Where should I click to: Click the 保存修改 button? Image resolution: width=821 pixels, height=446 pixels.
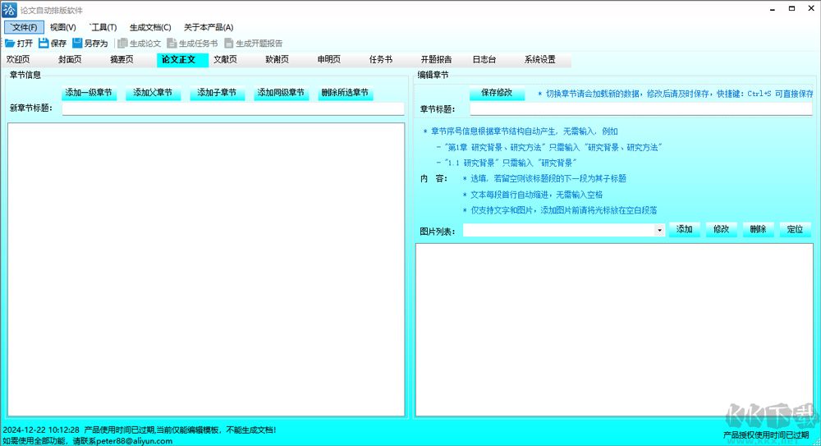[497, 93]
